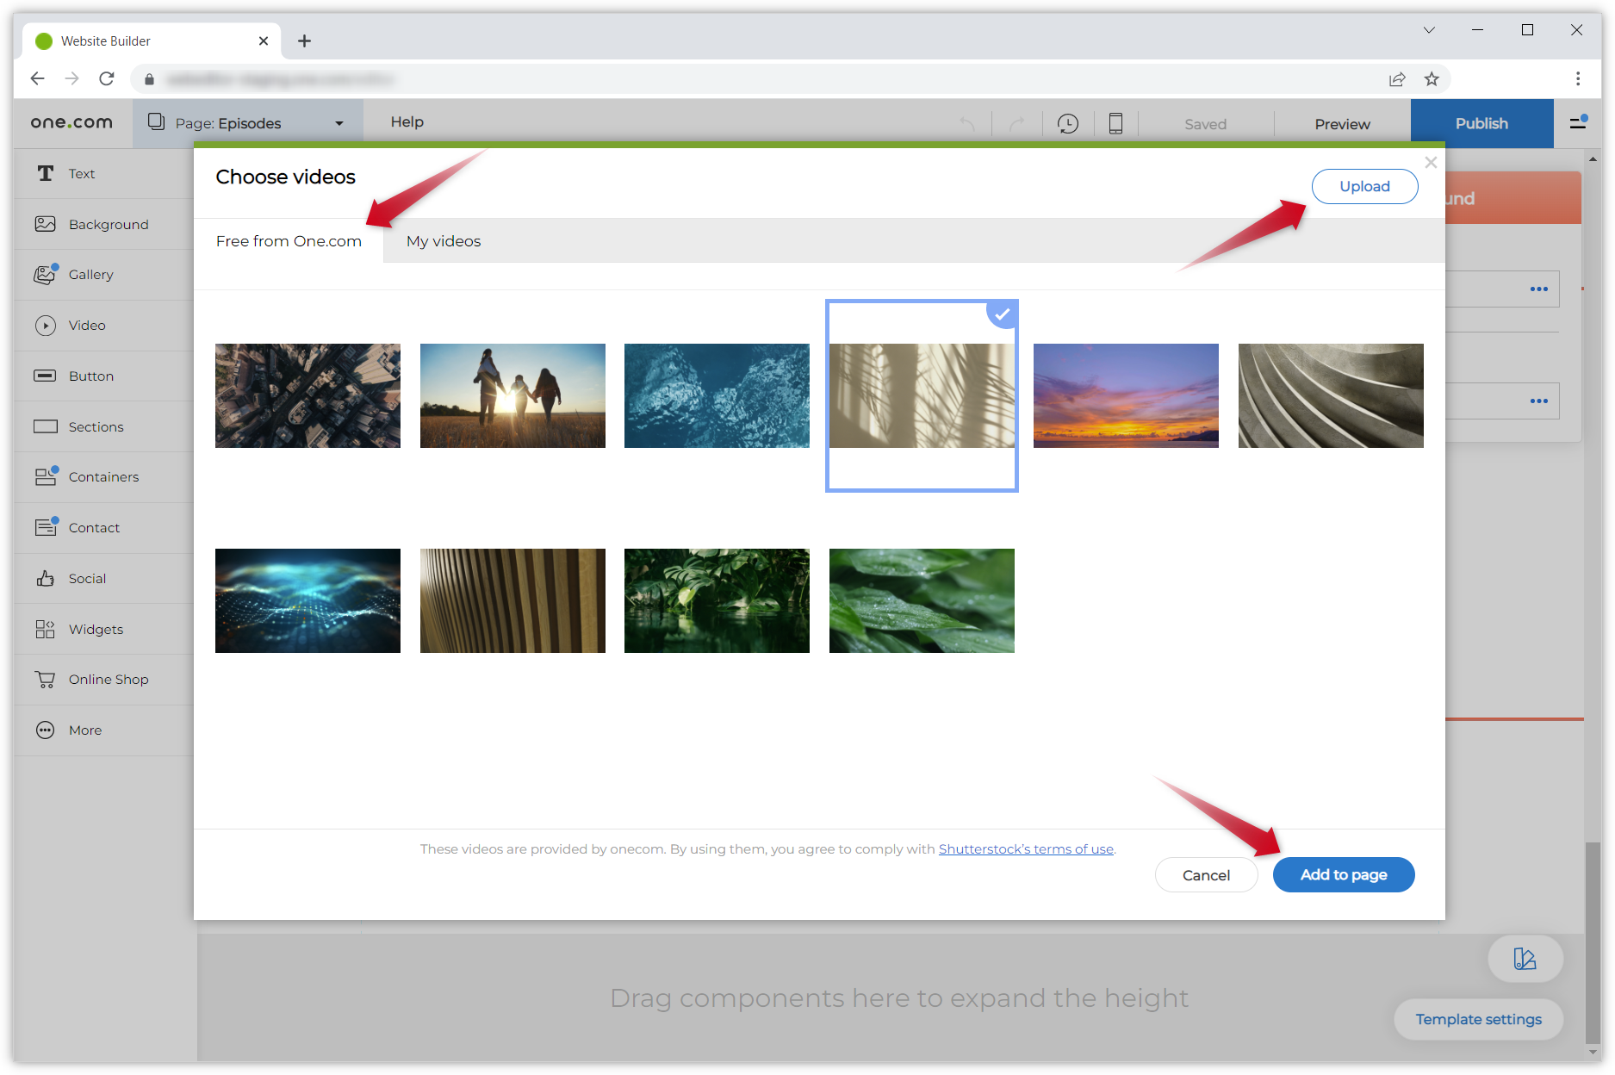Open Shutterstock's terms of use link

[1025, 849]
